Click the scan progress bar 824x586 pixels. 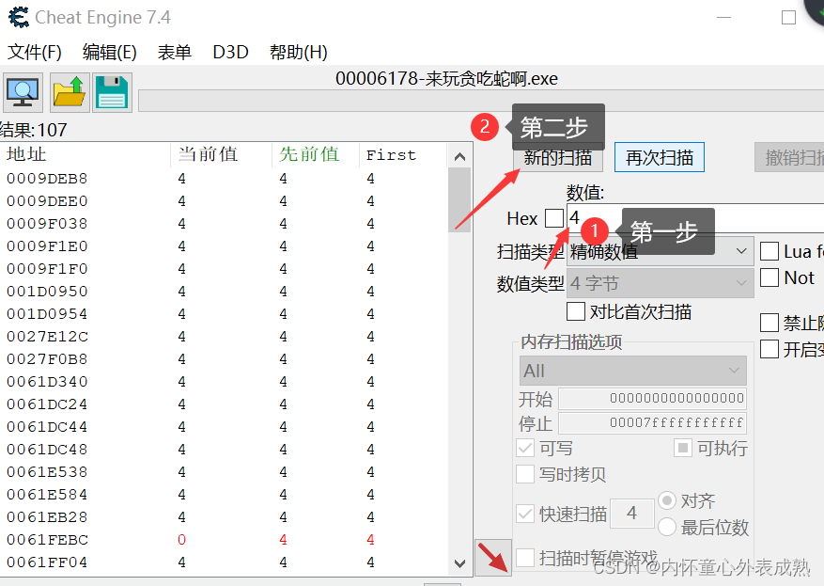pyautogui.click(x=481, y=101)
